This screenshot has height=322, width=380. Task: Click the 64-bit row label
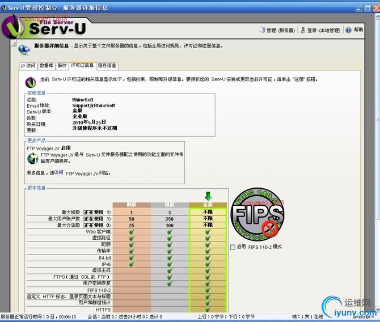click(x=105, y=258)
